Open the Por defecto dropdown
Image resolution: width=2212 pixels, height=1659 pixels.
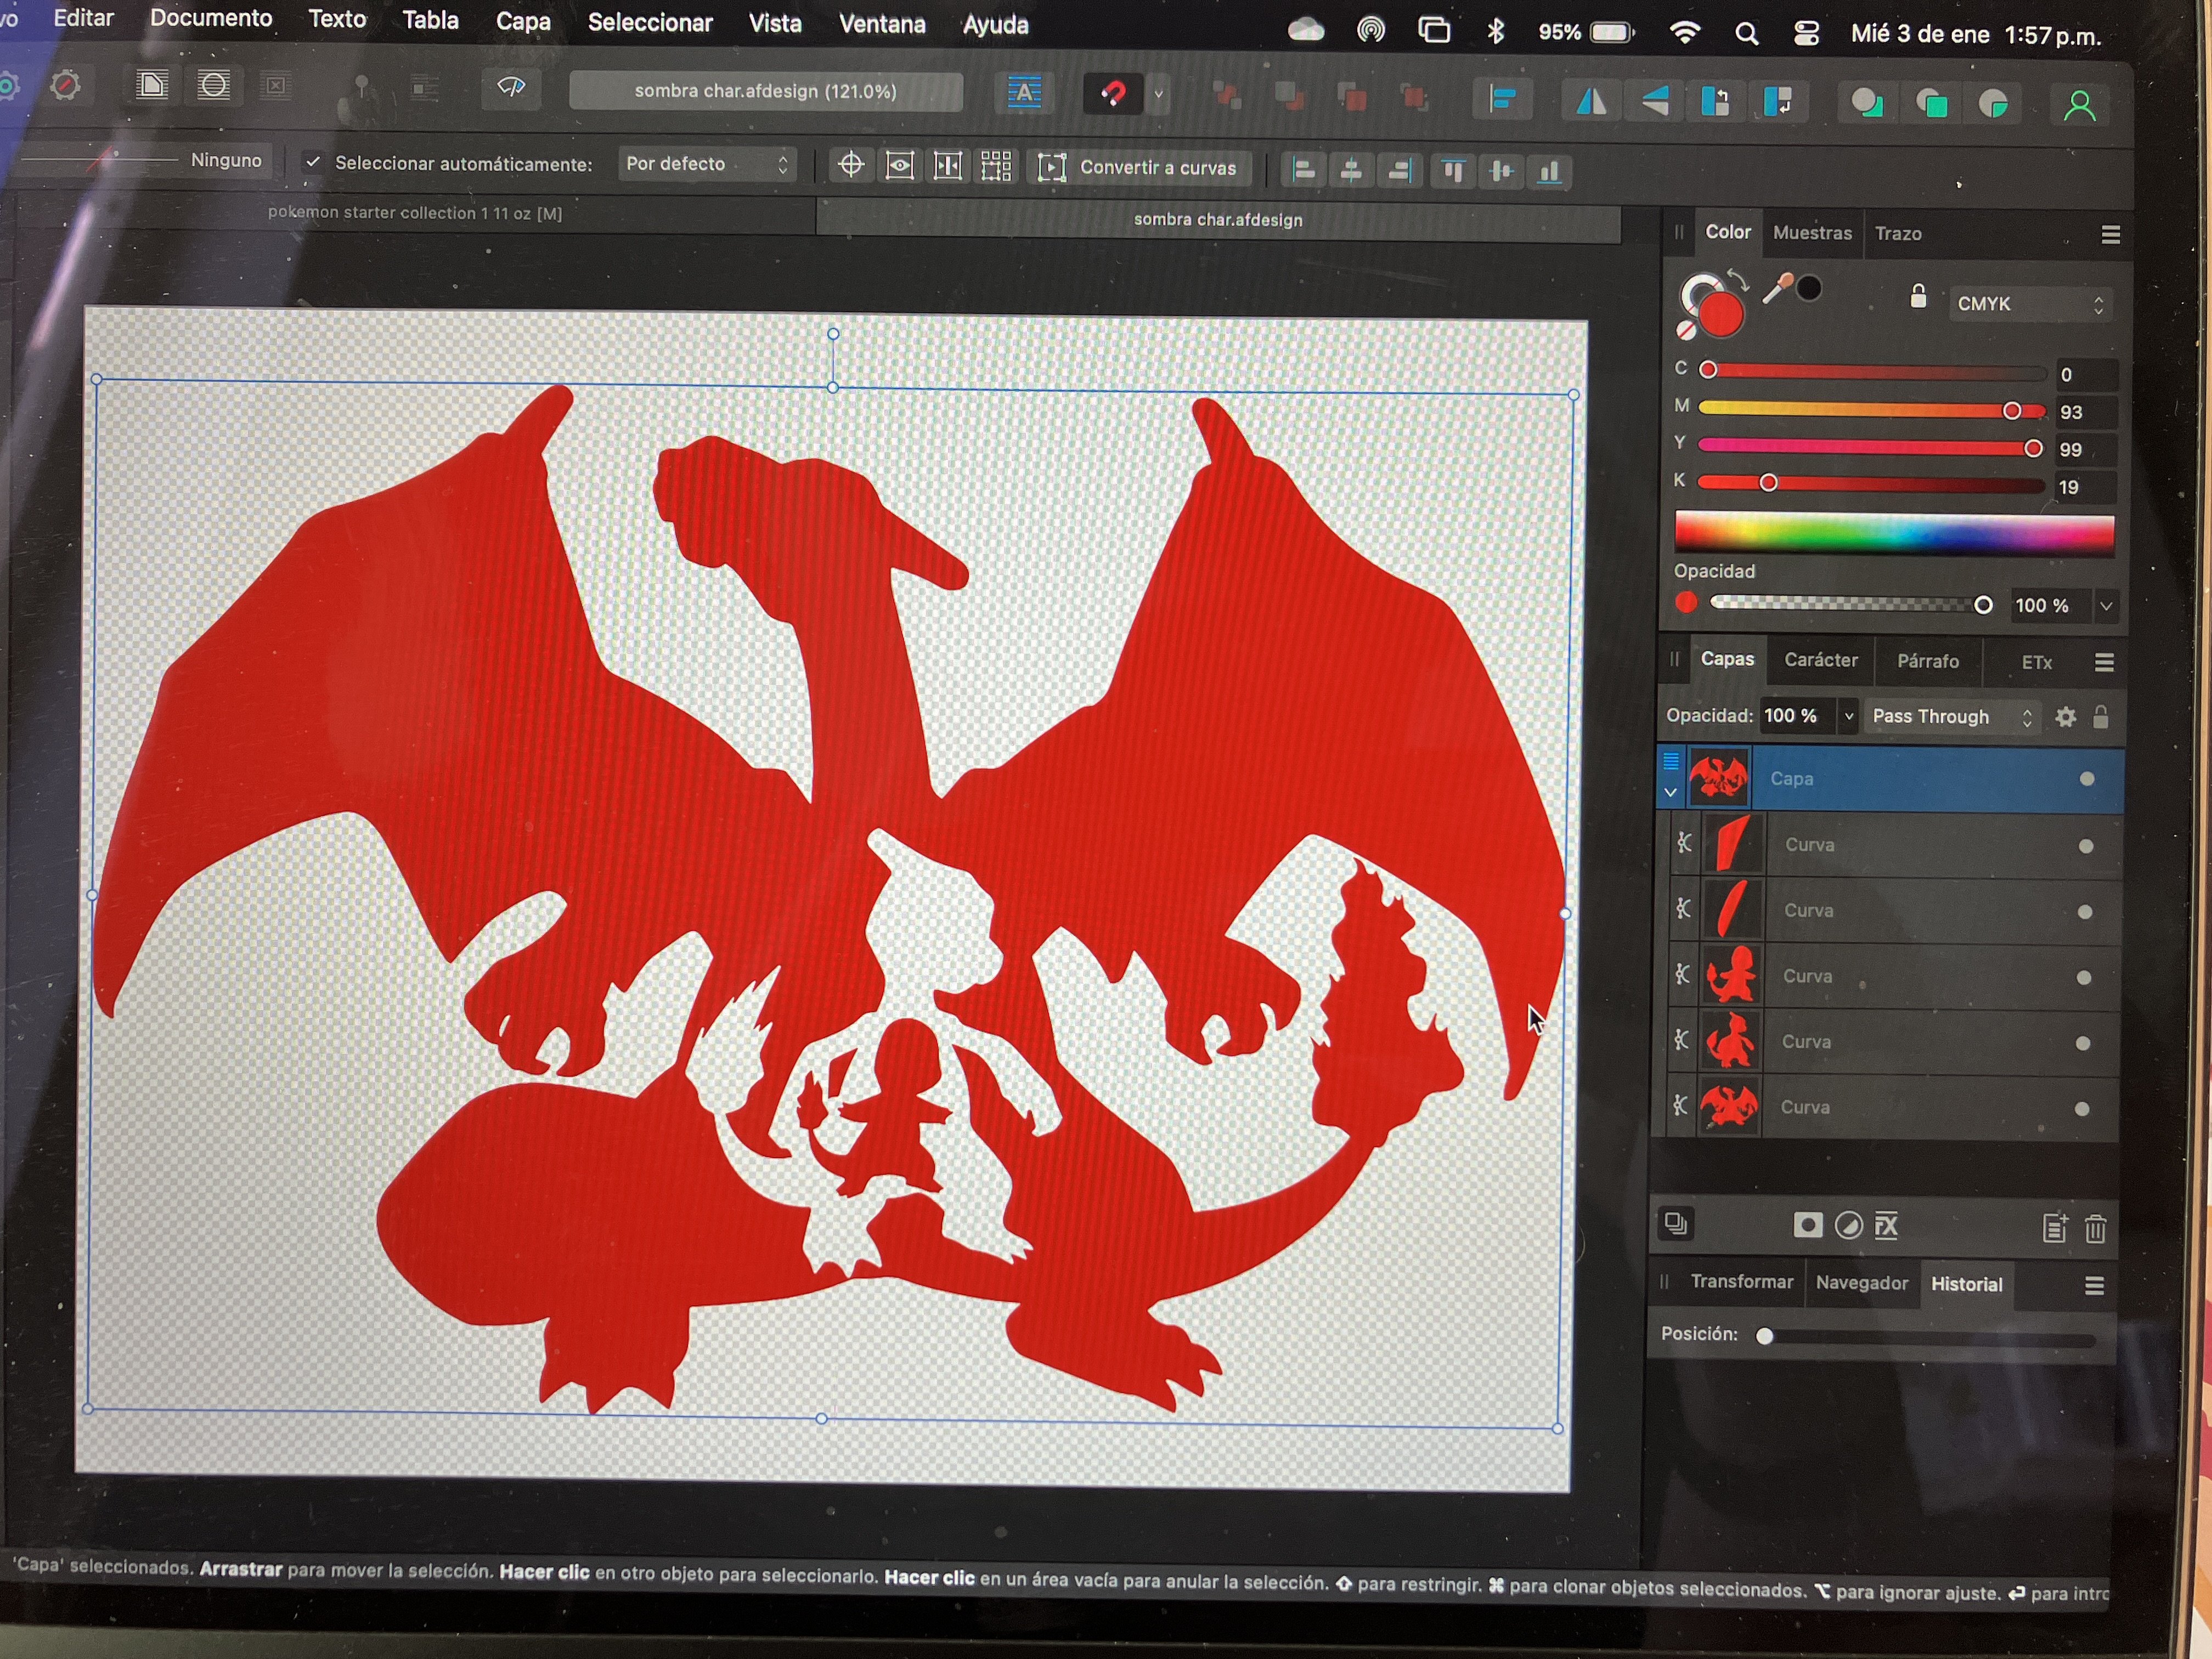click(x=706, y=164)
